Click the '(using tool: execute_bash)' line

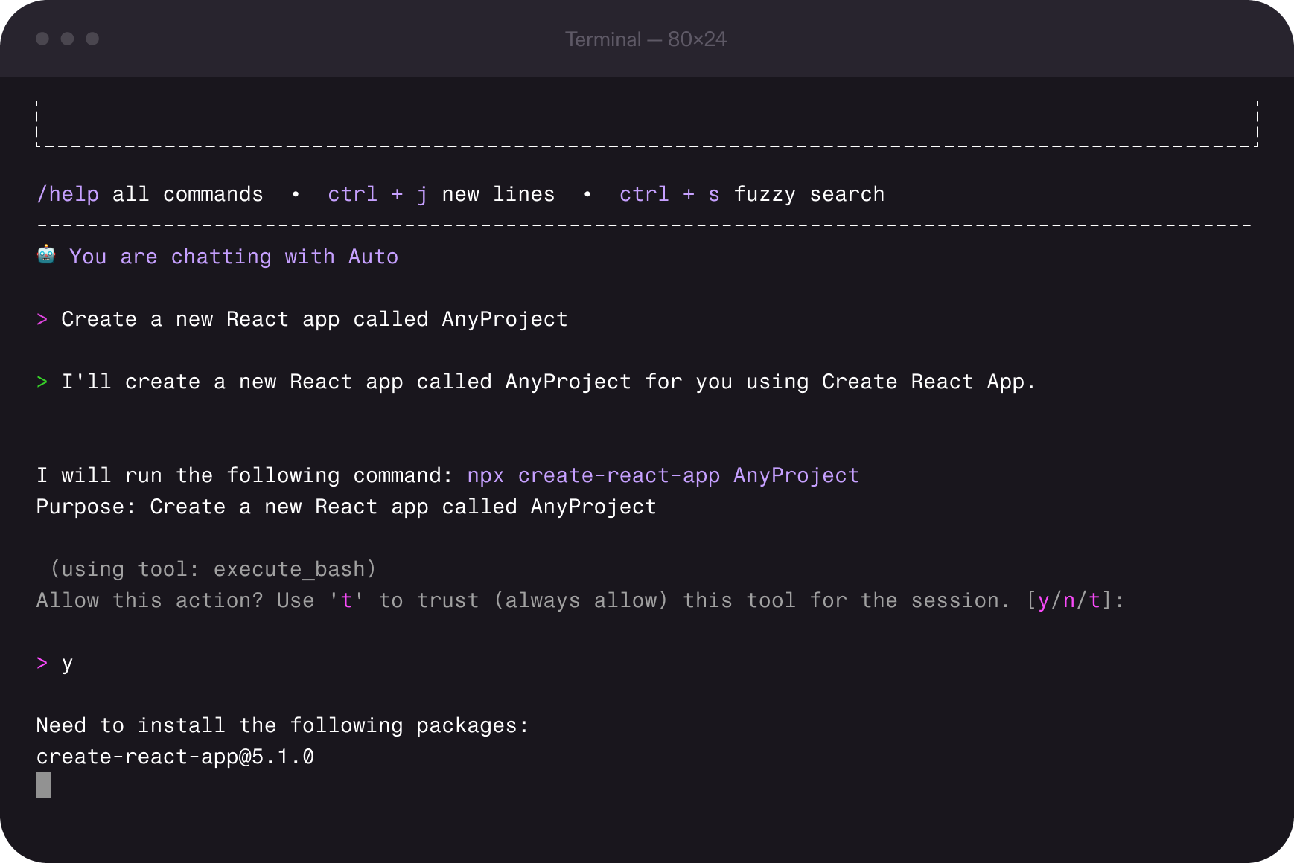(x=213, y=569)
